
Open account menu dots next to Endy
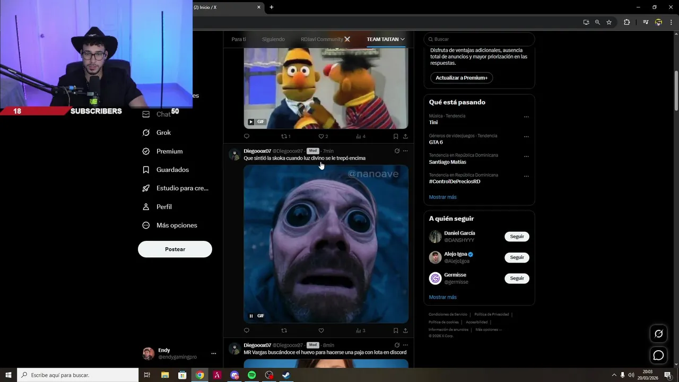pos(214,353)
